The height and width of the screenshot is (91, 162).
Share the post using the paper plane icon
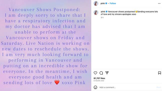(x=107, y=73)
